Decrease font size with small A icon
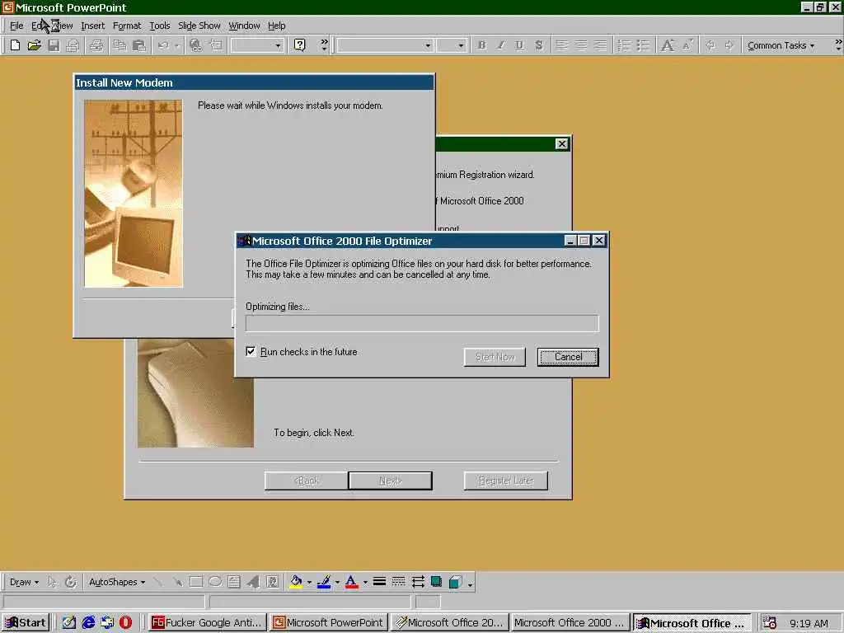 point(687,45)
